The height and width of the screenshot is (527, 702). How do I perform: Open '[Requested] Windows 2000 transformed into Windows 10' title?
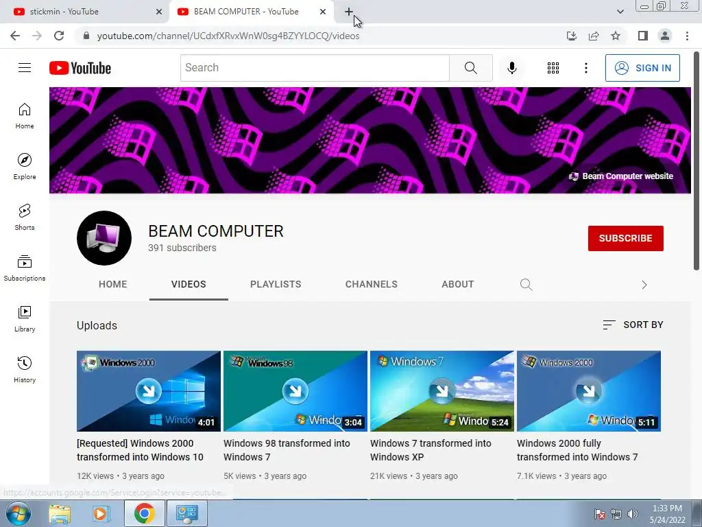(140, 450)
